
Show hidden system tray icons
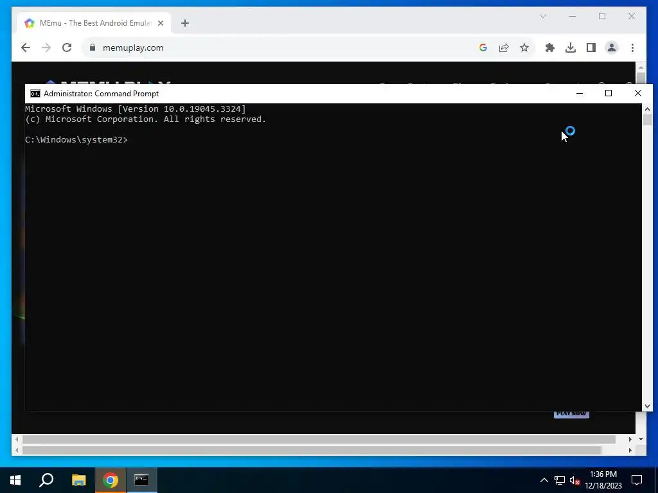[544, 480]
